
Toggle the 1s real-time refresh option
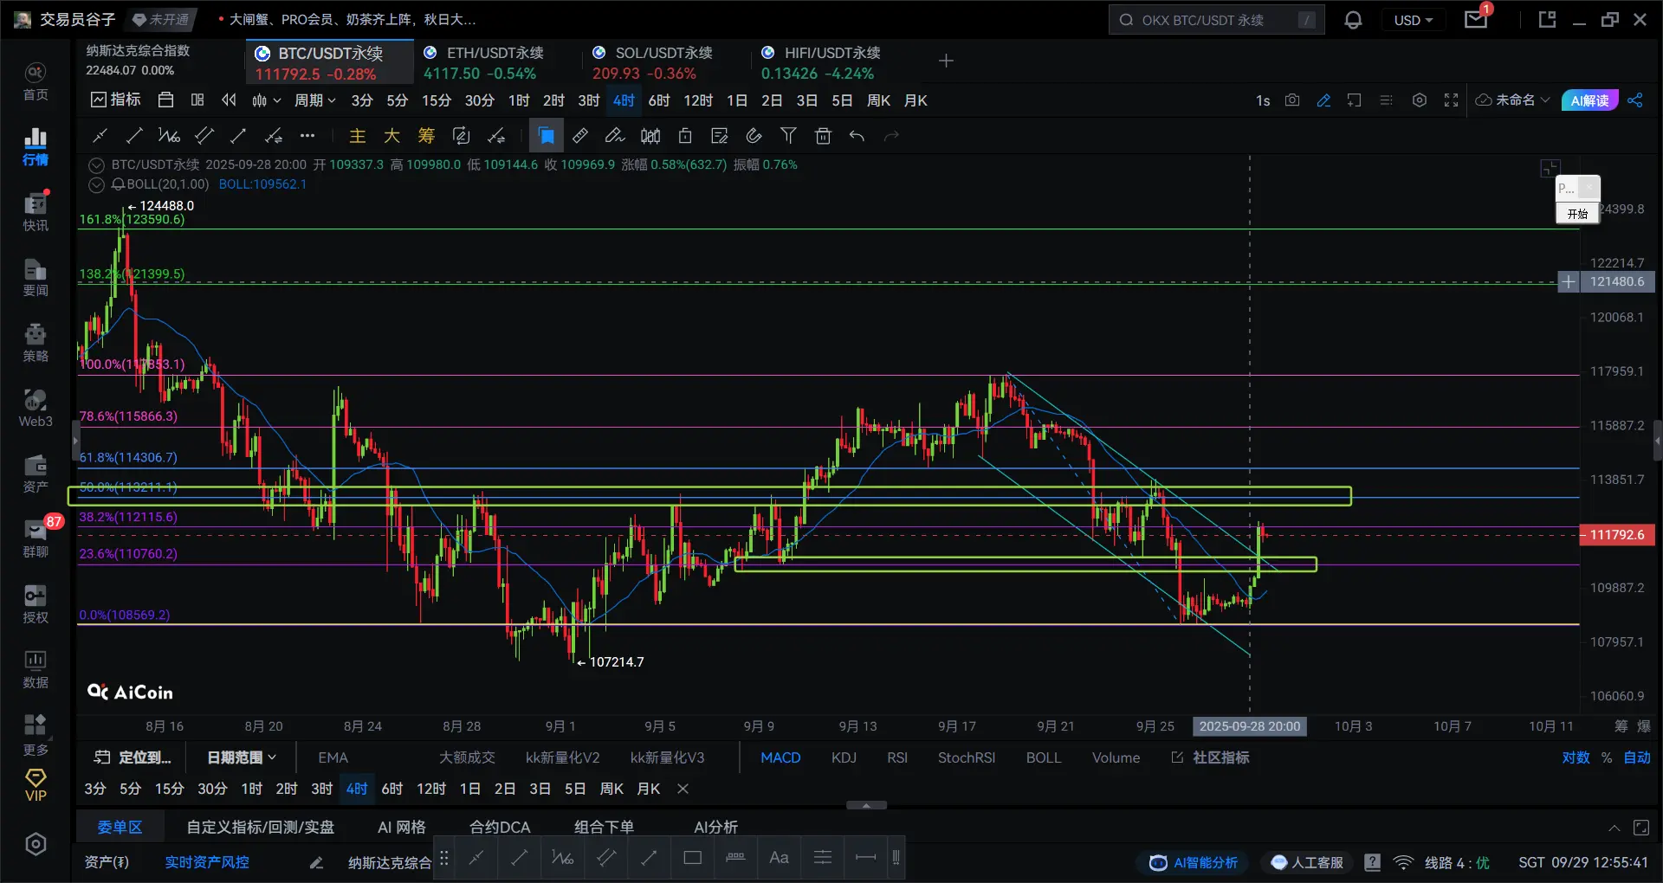point(1263,100)
